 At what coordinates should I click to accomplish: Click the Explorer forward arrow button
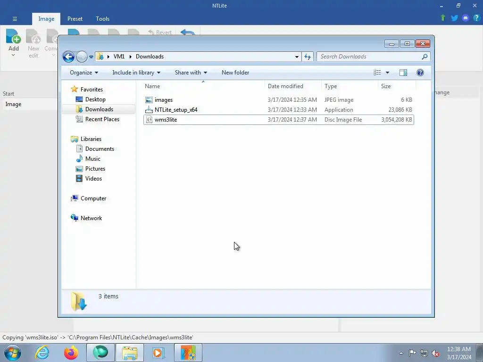click(x=82, y=57)
